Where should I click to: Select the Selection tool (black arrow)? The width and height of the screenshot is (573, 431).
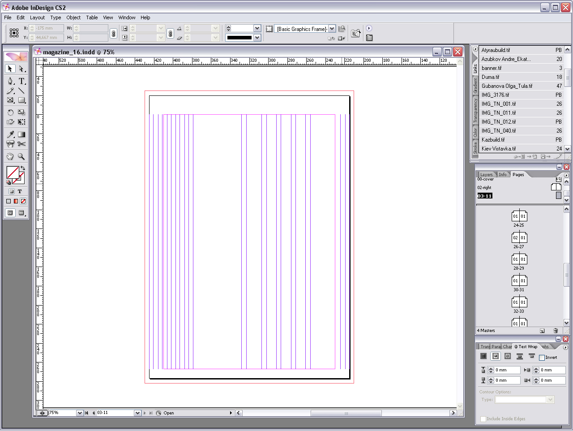tap(10, 69)
